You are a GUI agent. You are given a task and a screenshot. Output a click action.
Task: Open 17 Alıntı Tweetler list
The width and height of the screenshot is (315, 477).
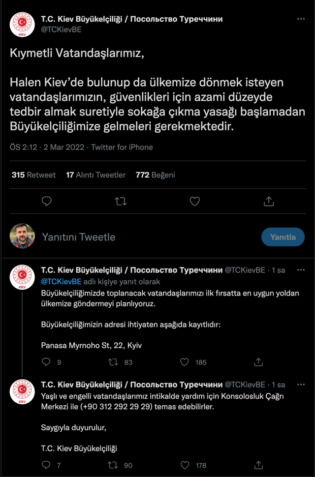[x=95, y=175]
